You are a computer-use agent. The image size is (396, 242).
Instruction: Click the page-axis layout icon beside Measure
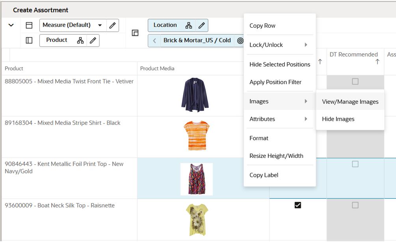[29, 25]
